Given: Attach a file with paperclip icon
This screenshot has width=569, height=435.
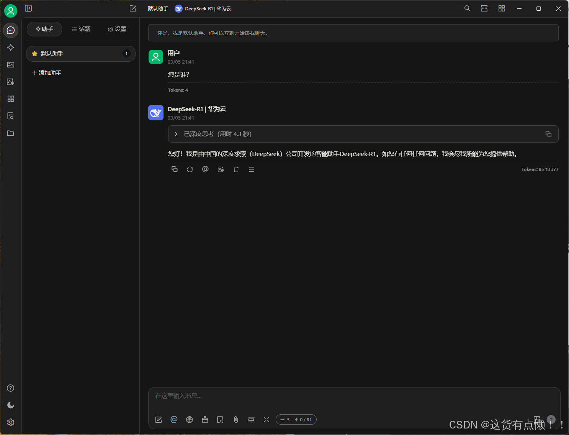Looking at the screenshot, I should click(x=236, y=420).
